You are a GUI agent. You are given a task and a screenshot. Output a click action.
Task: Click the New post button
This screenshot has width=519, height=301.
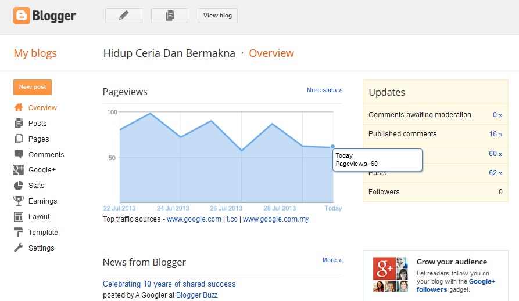(33, 87)
